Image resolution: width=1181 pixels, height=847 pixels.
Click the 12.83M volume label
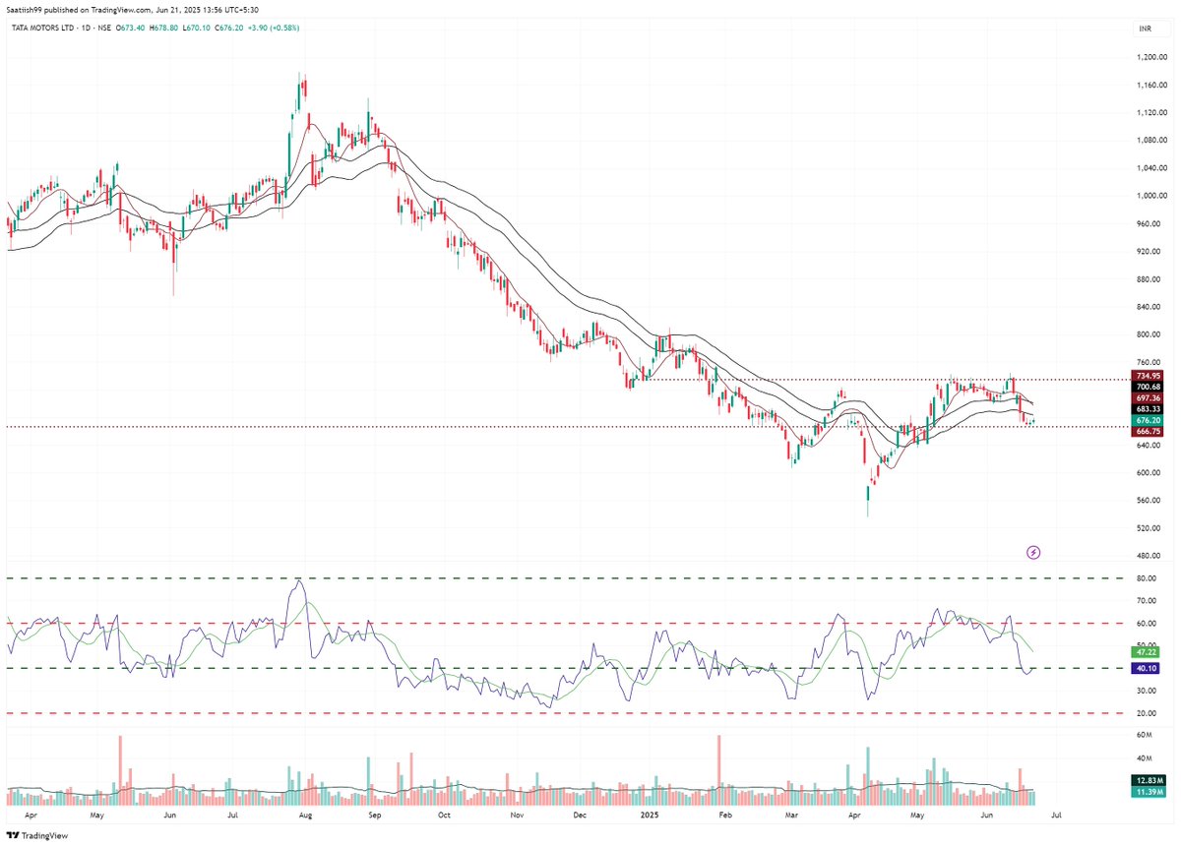tap(1148, 779)
